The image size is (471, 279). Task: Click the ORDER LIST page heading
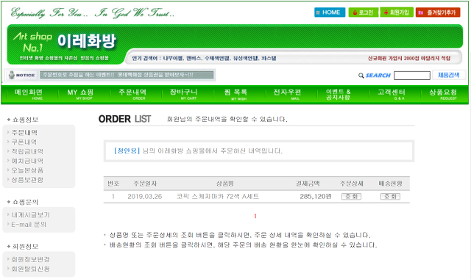point(124,119)
